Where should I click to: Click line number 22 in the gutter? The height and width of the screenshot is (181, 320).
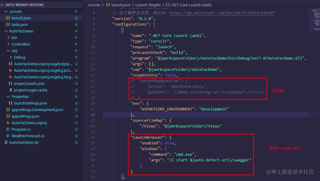click(93, 115)
